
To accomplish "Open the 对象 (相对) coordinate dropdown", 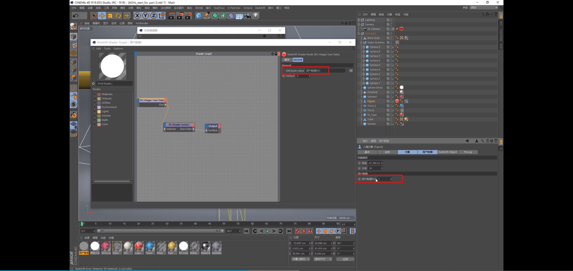I will 301,259.
